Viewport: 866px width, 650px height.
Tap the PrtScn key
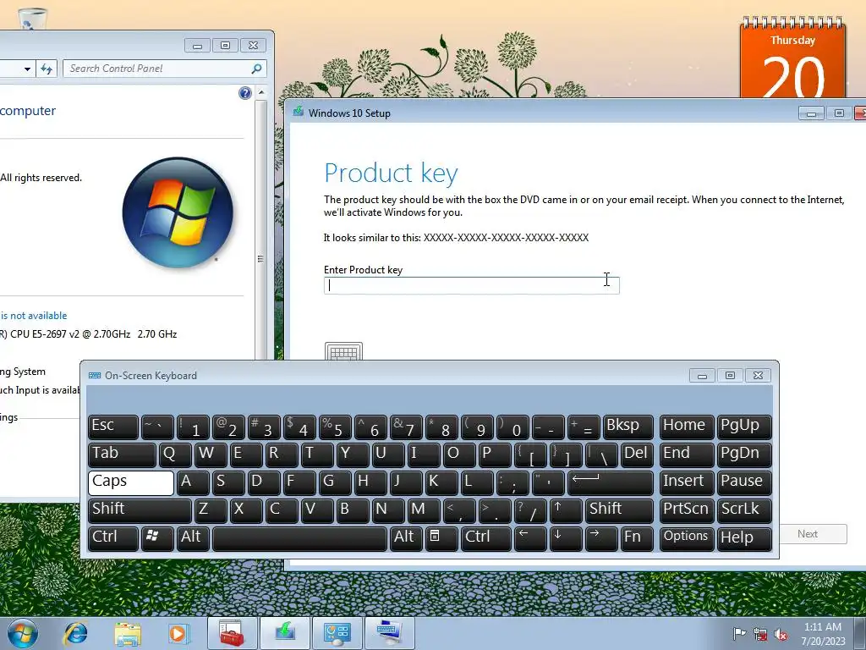(x=687, y=510)
